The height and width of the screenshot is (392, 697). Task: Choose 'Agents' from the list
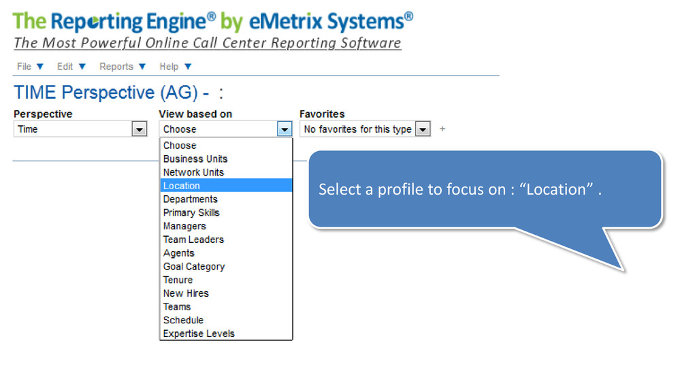coord(226,253)
